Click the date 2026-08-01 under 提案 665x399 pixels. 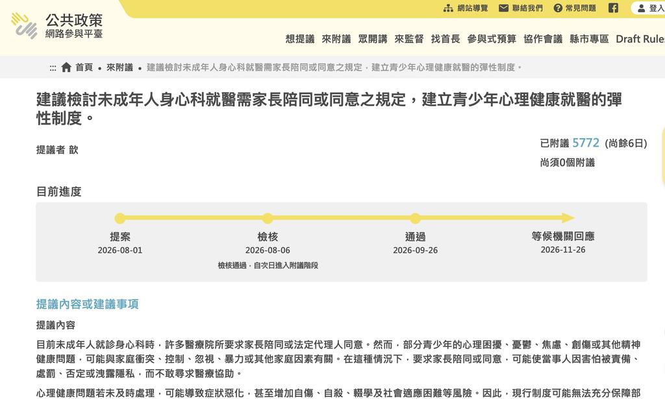point(120,250)
